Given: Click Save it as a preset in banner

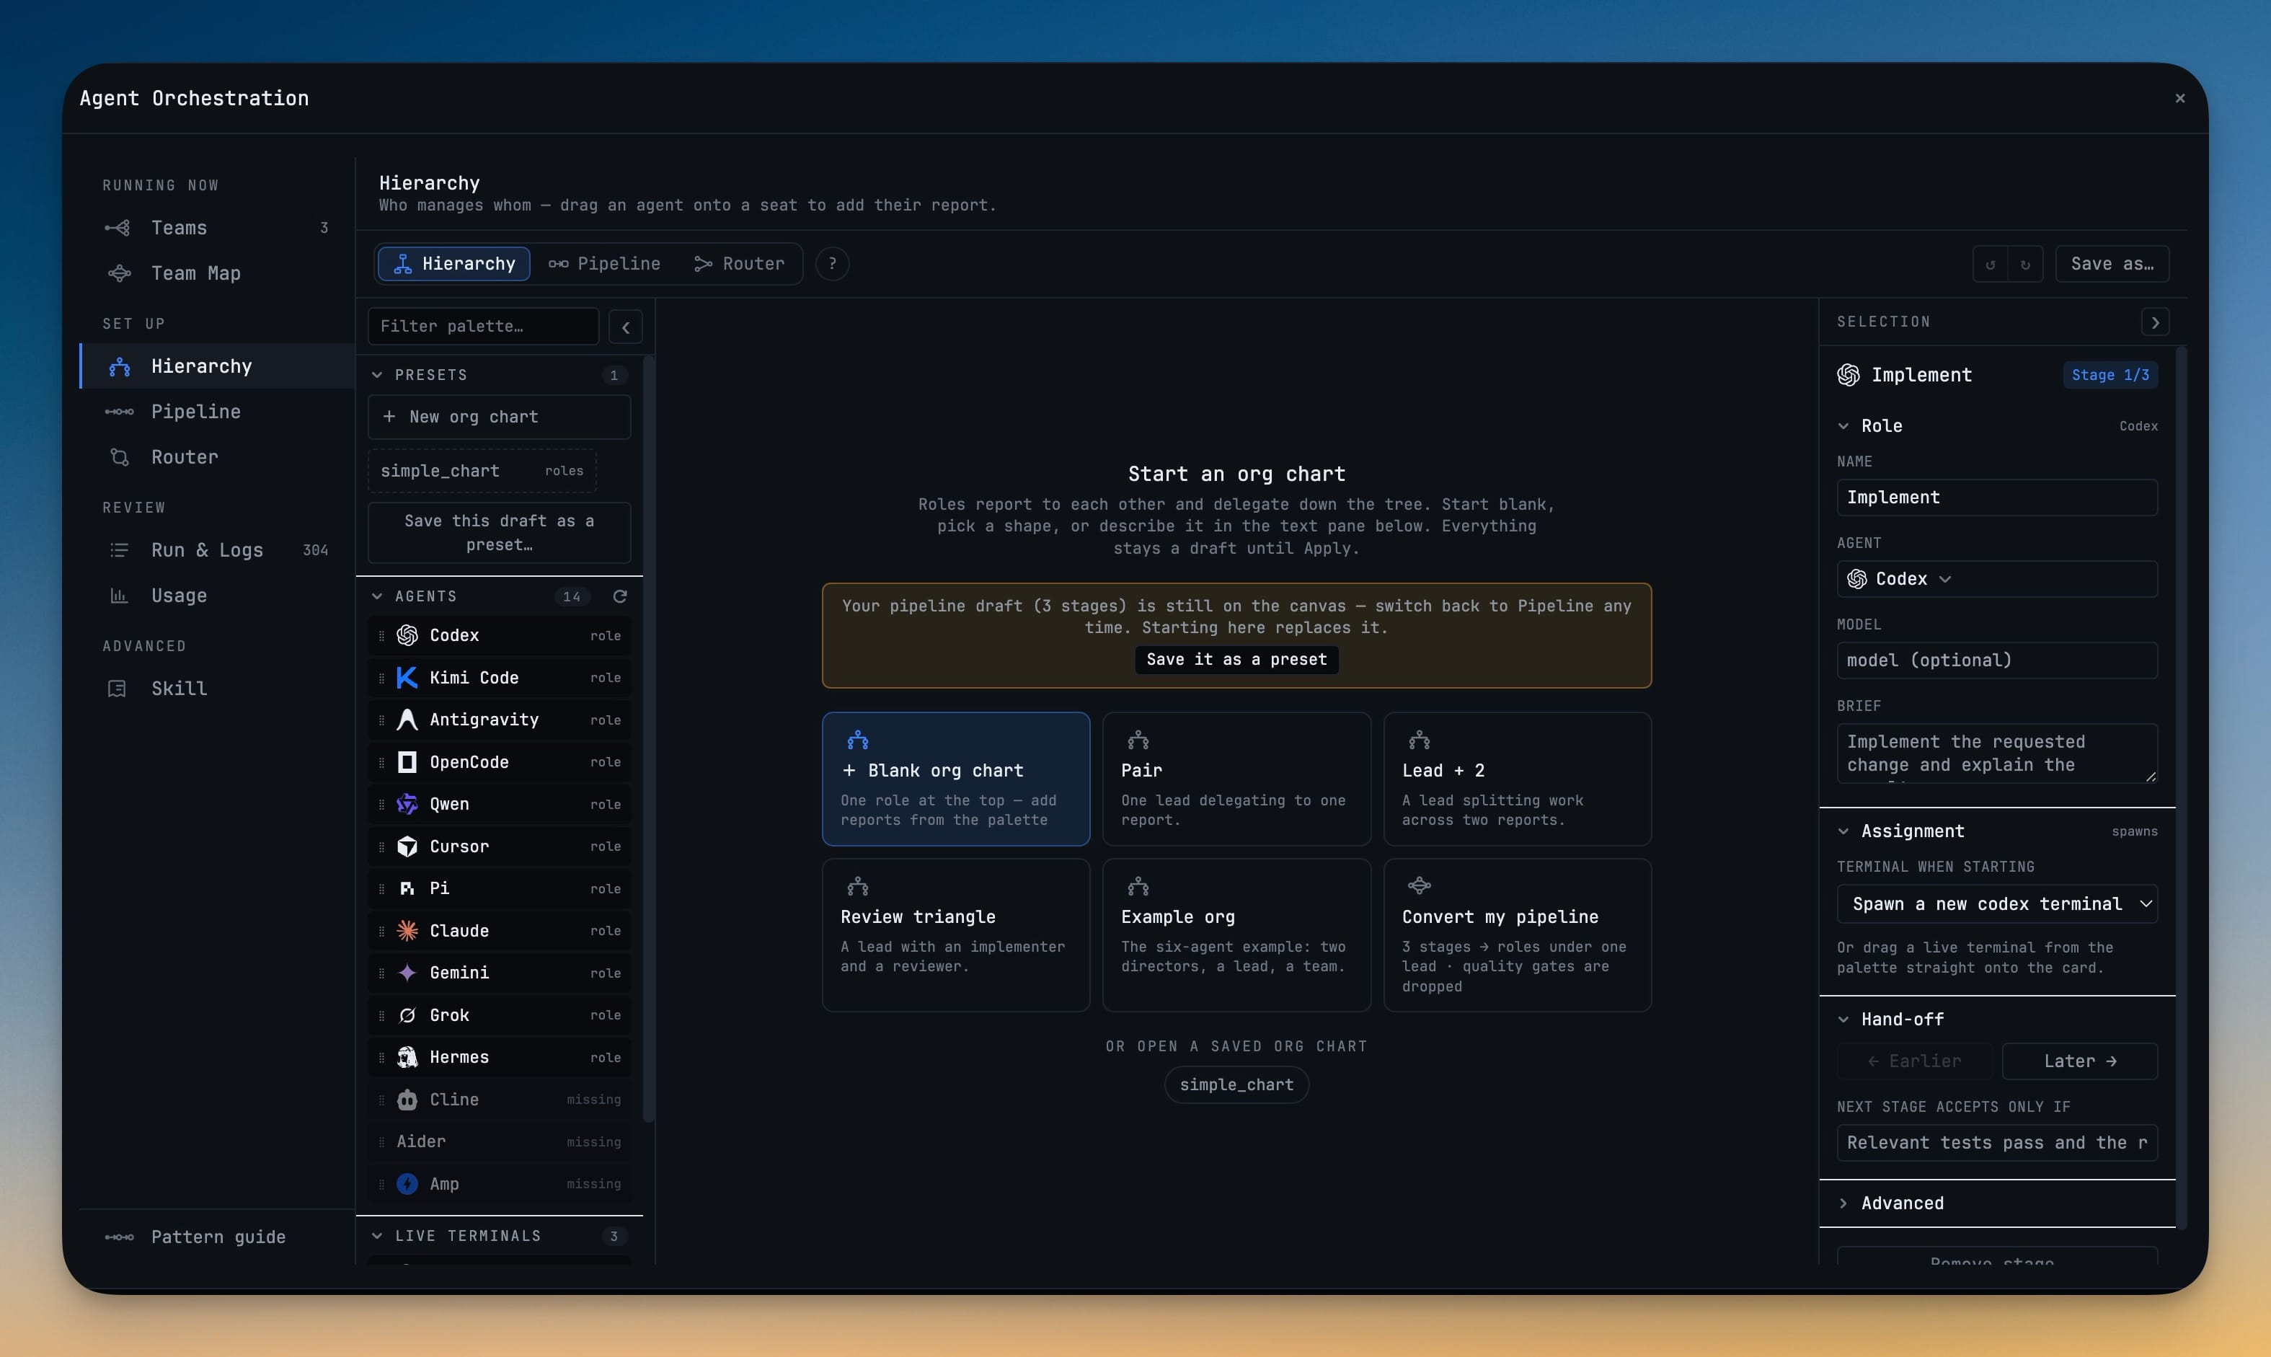Looking at the screenshot, I should coord(1236,659).
